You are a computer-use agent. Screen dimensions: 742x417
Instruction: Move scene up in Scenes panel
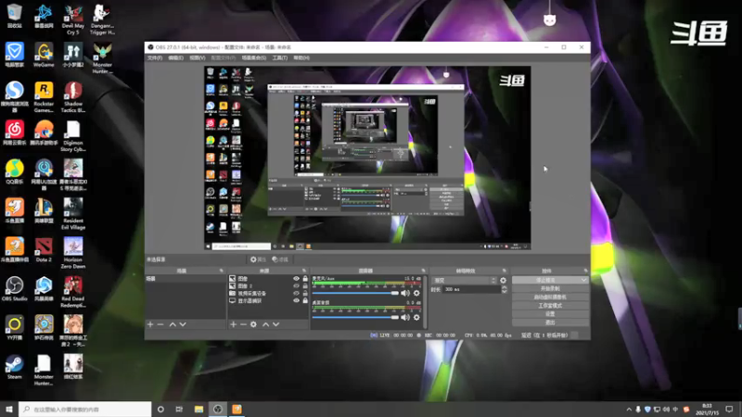pos(173,324)
